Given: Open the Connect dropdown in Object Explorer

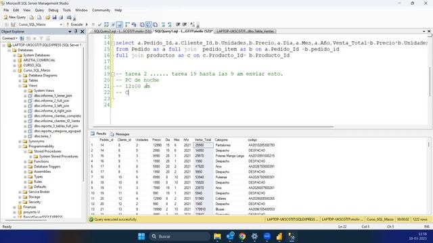Looking at the screenshot, I should pyautogui.click(x=9, y=38).
